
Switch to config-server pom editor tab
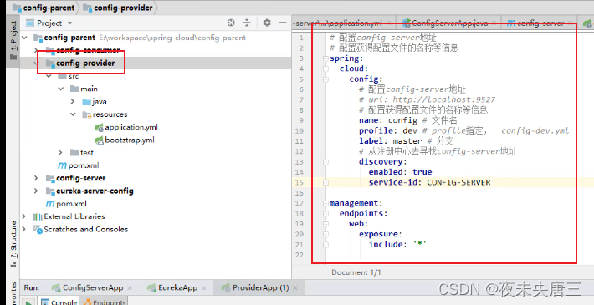coord(539,23)
